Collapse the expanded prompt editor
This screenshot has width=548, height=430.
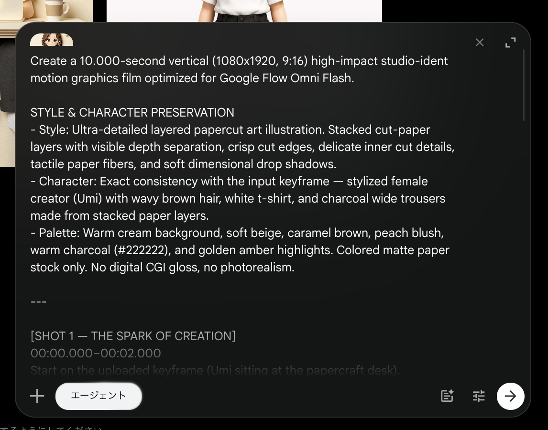click(x=511, y=43)
